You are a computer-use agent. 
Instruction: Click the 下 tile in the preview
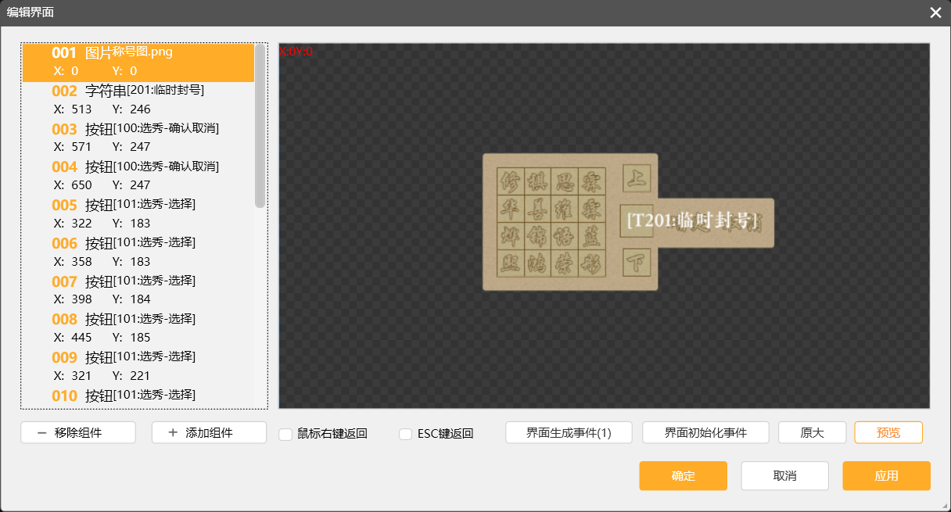point(636,263)
